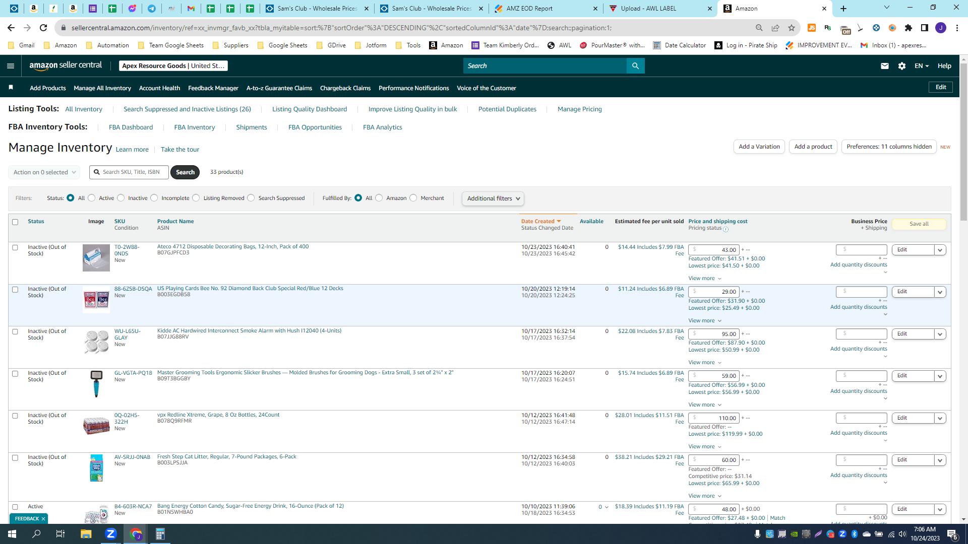The width and height of the screenshot is (968, 544).
Task: Switch to the AMZ EOD Report tab
Action: (x=547, y=9)
